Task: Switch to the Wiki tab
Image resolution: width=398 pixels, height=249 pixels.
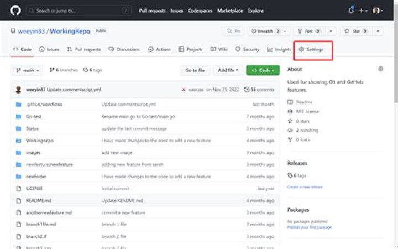Action: pyautogui.click(x=219, y=49)
